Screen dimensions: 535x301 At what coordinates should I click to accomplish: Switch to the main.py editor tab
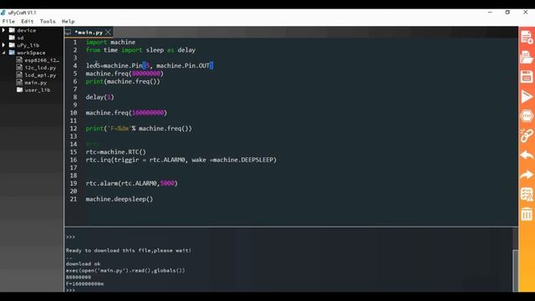[x=89, y=33]
